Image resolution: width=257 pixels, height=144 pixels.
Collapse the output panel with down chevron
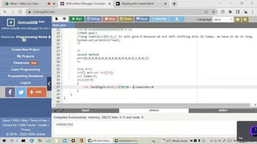click(x=55, y=111)
